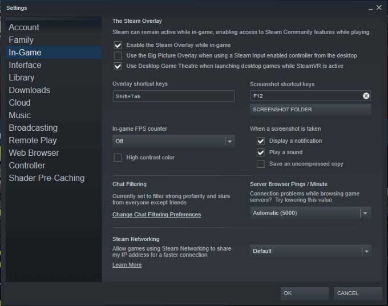
Task: Open Cloud settings
Action: click(x=54, y=103)
